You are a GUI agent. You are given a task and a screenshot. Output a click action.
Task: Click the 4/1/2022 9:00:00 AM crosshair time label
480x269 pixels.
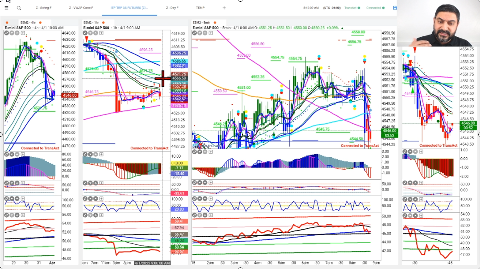coord(152,263)
